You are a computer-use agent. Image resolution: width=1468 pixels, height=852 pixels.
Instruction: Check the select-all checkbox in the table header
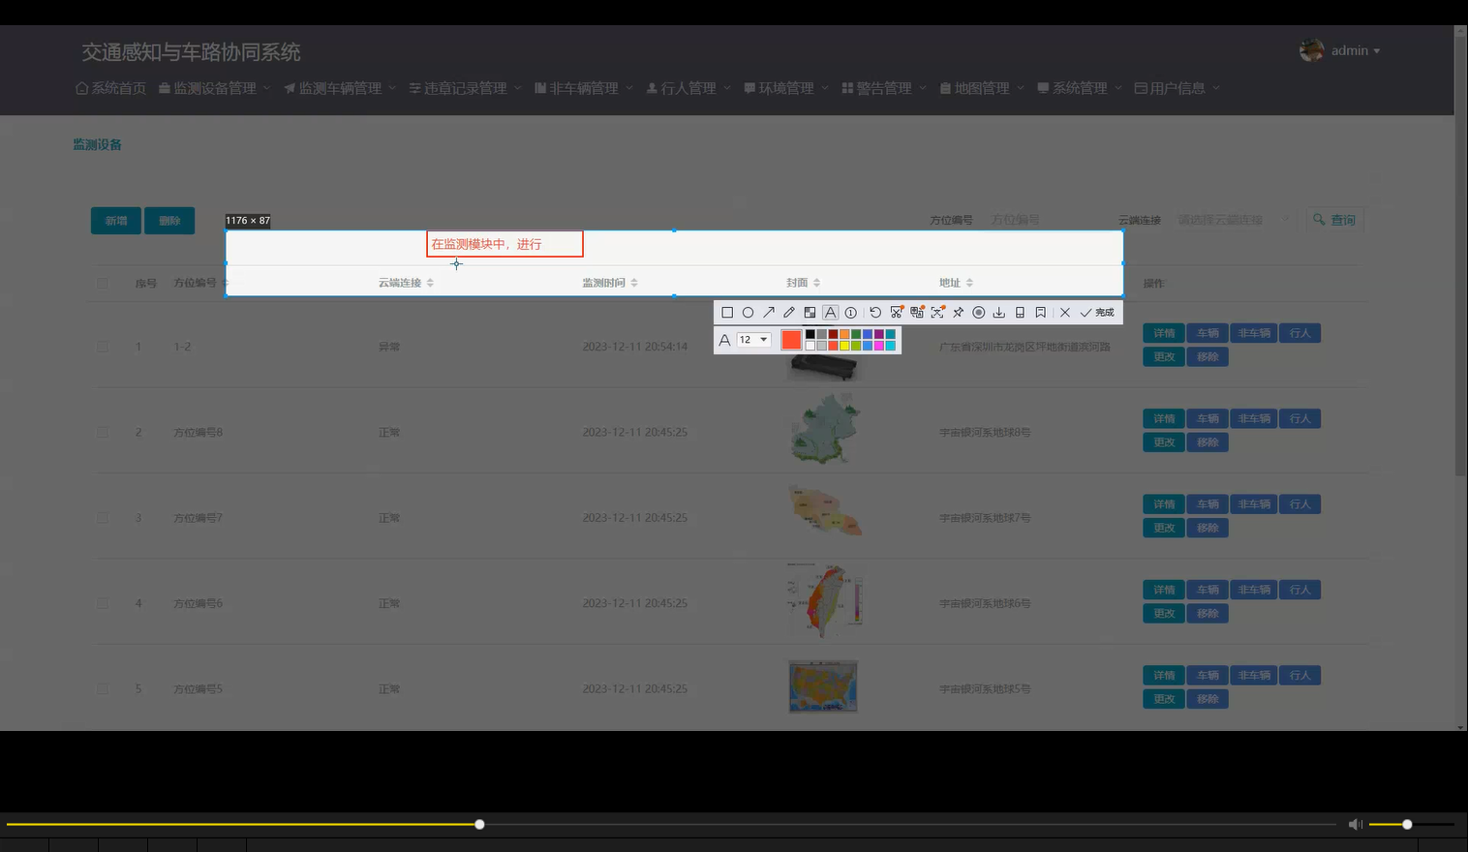(104, 282)
